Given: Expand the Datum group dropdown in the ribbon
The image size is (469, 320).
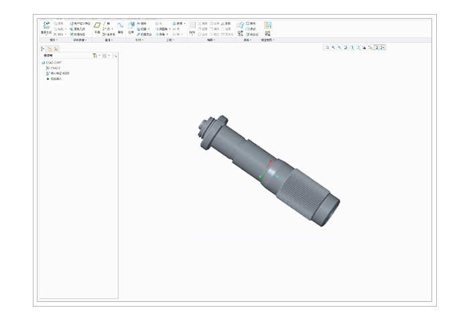Looking at the screenshot, I should (x=107, y=40).
